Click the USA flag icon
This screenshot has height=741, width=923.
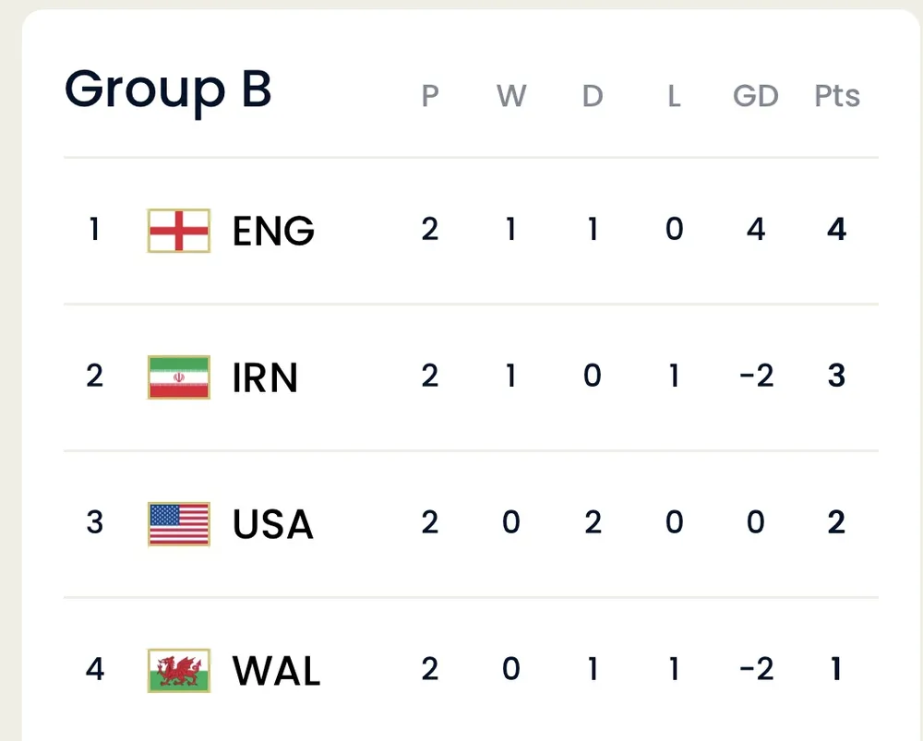click(179, 524)
